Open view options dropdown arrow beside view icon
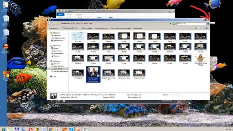 point(199,28)
